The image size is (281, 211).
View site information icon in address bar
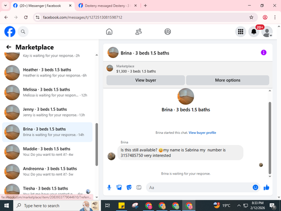click(38, 17)
